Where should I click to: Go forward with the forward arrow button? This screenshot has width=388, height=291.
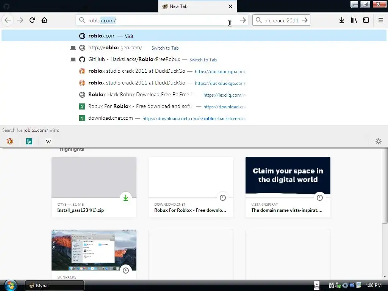20,20
